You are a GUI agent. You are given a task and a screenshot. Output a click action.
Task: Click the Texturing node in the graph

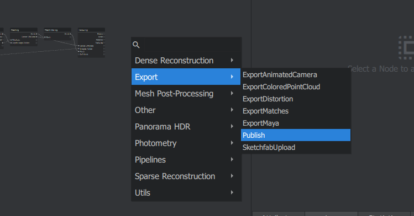(91, 42)
